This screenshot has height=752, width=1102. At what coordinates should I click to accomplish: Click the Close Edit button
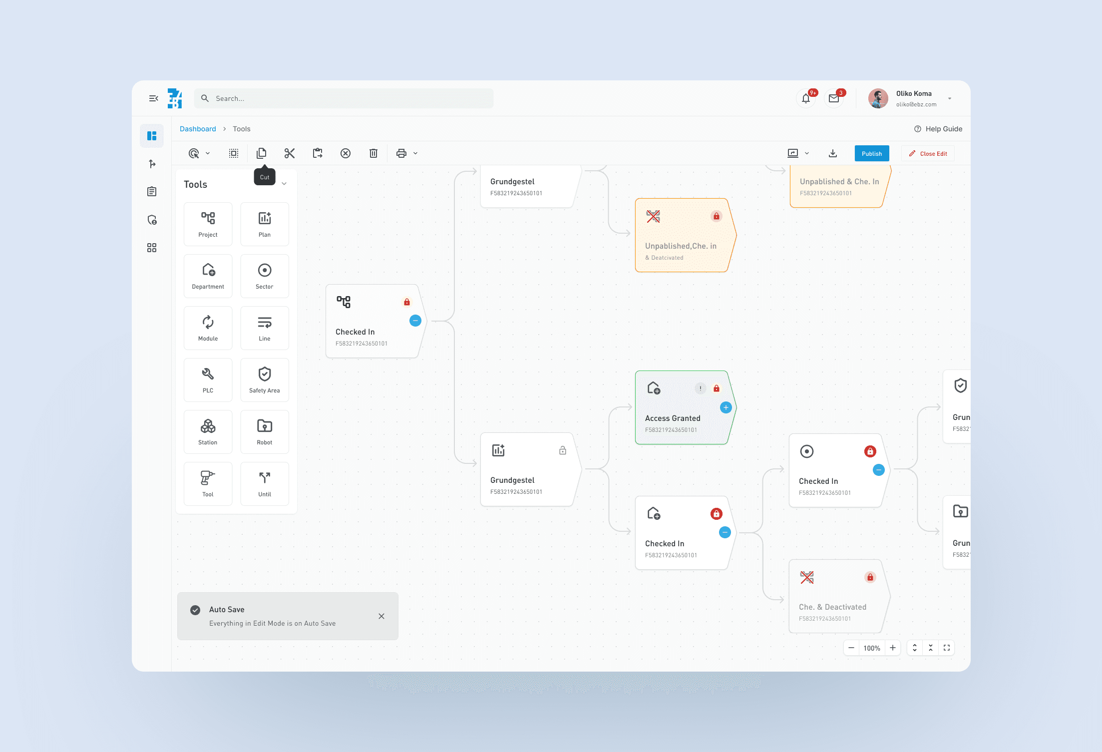928,153
